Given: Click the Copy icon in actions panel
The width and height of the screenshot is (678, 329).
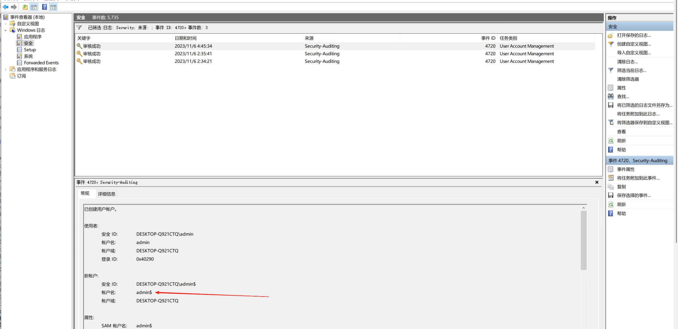Looking at the screenshot, I should click(x=611, y=187).
